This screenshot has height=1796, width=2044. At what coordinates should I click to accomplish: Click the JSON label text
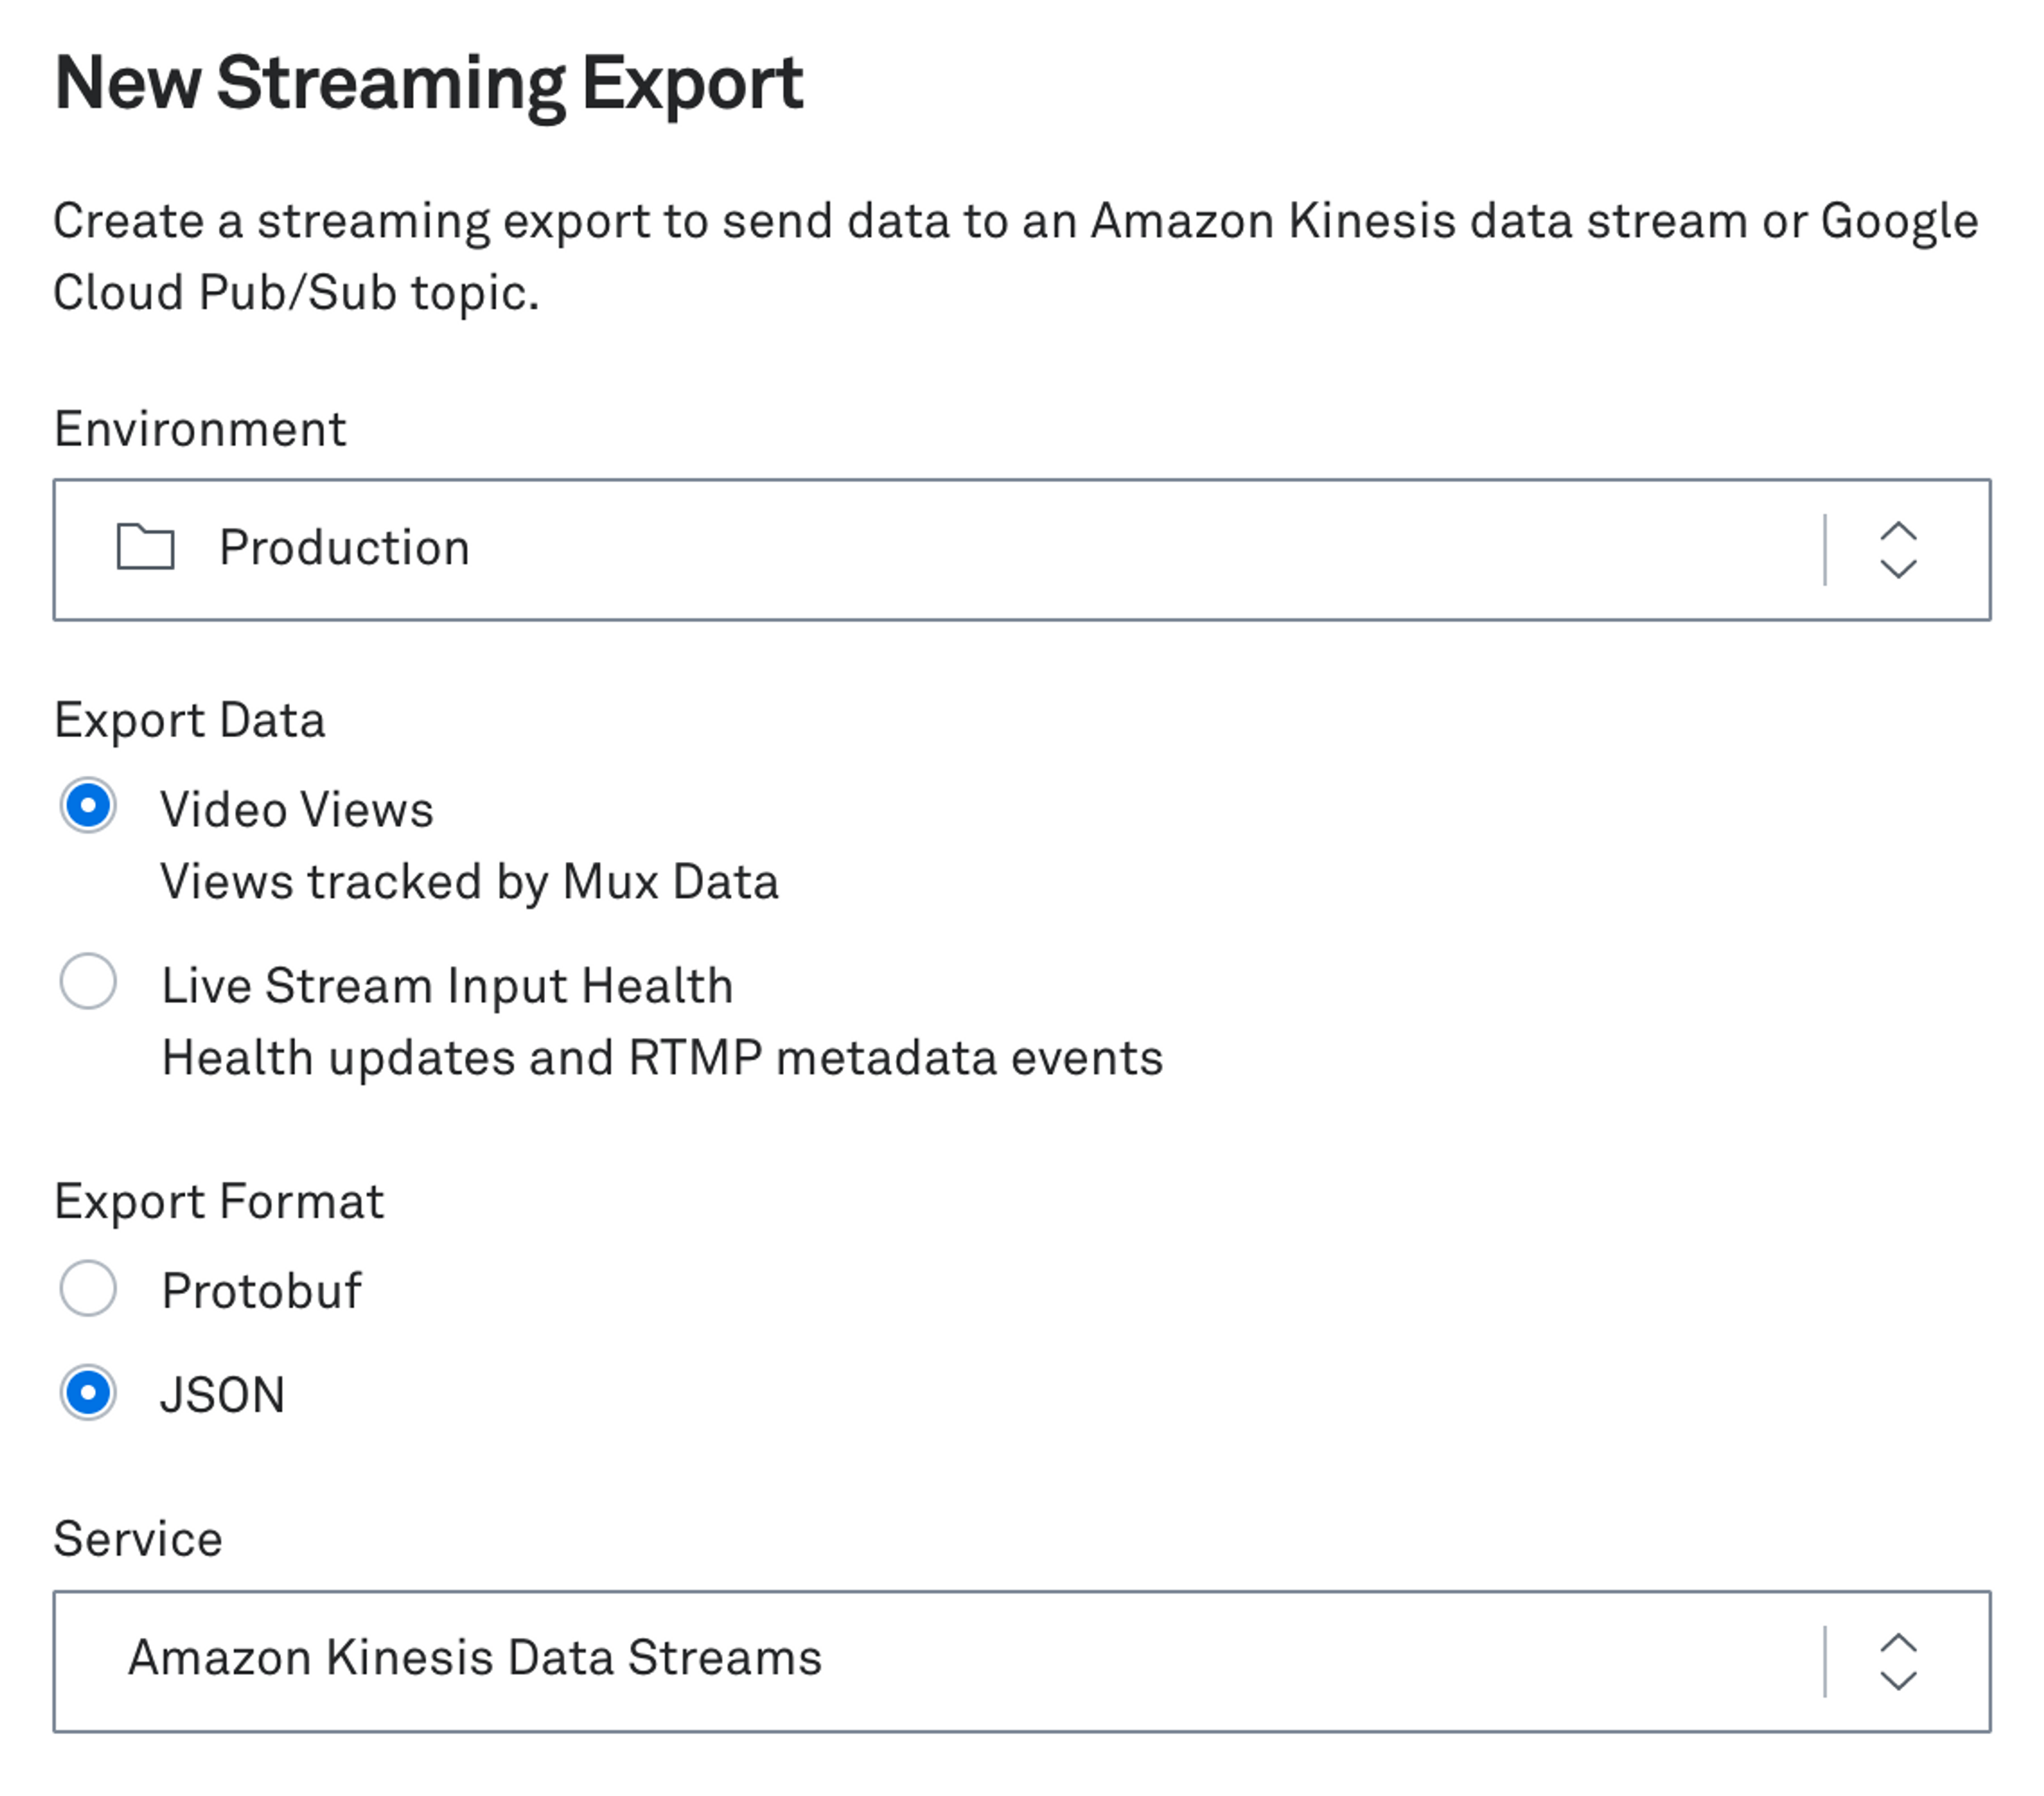pos(222,1395)
